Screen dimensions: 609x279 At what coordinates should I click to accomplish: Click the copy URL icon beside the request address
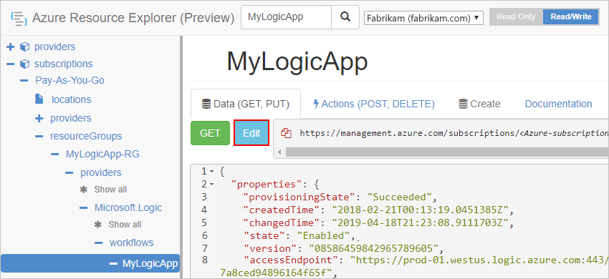point(287,134)
